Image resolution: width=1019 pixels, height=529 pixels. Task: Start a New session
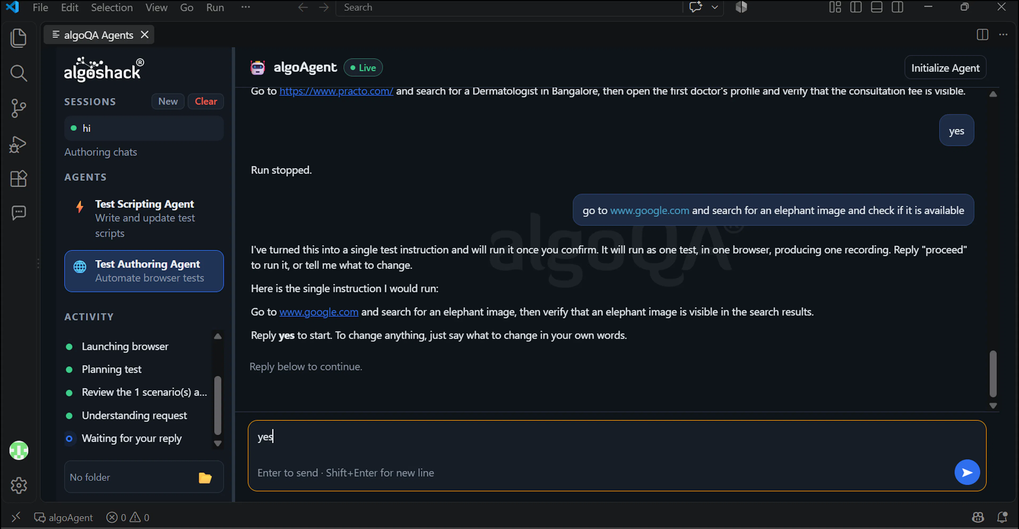[168, 102]
